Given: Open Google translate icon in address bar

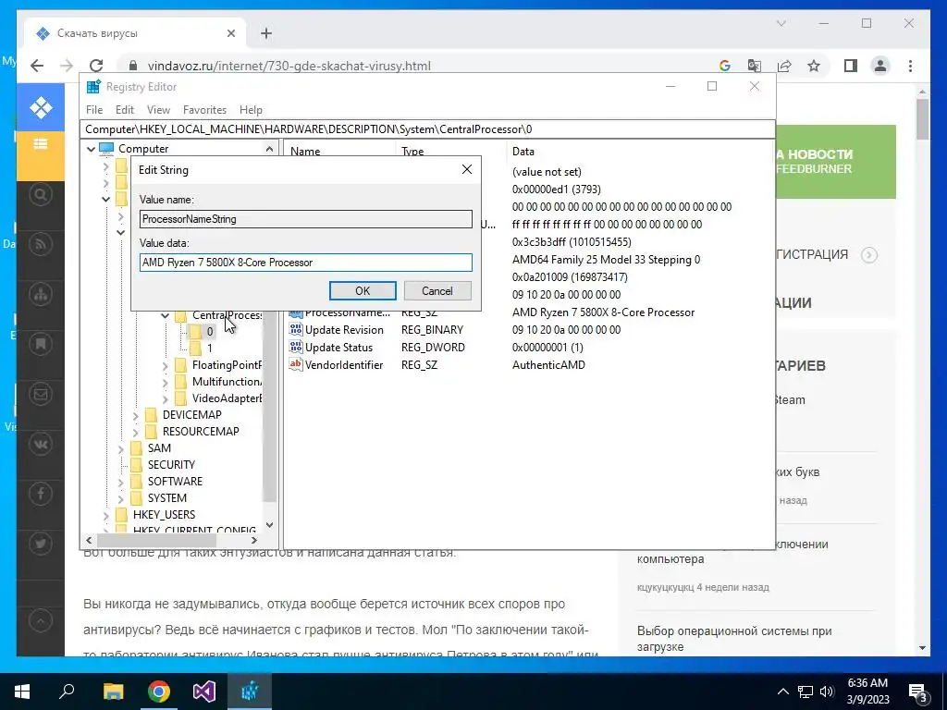Looking at the screenshot, I should 755,66.
